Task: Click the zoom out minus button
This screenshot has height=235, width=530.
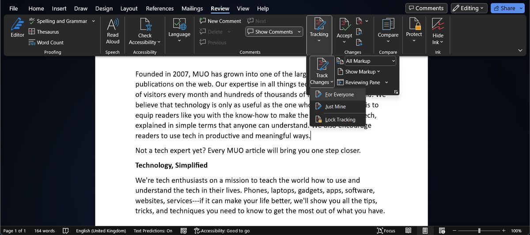Action: point(454,231)
